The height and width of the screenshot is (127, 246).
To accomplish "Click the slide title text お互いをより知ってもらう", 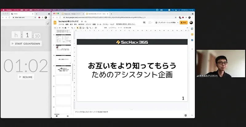I will click(x=132, y=66).
